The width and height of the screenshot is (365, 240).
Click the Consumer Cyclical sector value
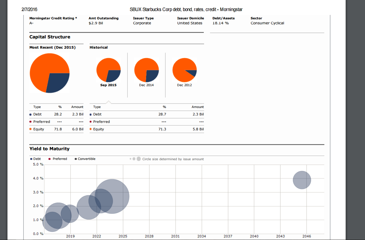click(x=267, y=23)
